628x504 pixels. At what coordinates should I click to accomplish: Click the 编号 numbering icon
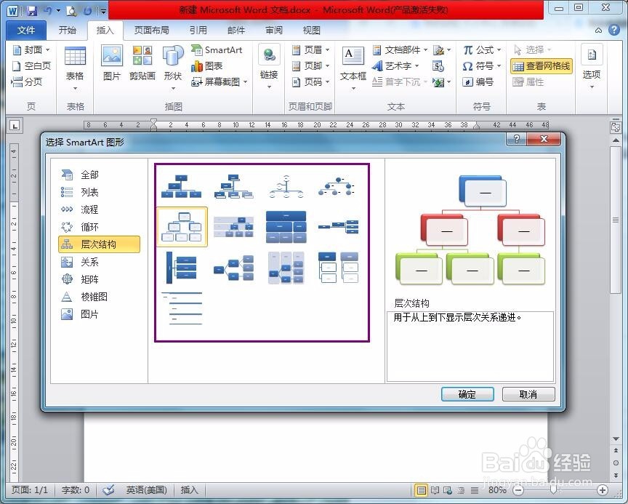point(478,82)
